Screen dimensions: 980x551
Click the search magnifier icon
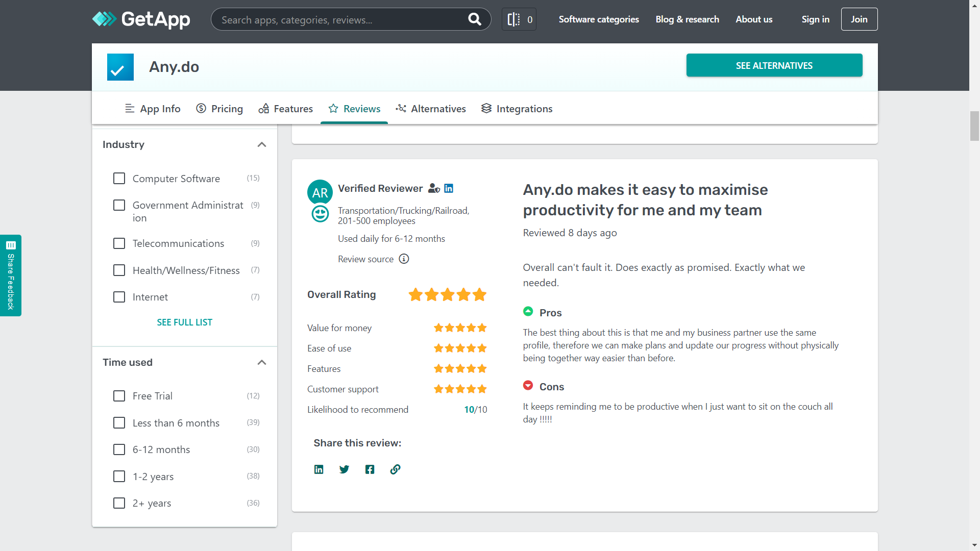click(474, 19)
